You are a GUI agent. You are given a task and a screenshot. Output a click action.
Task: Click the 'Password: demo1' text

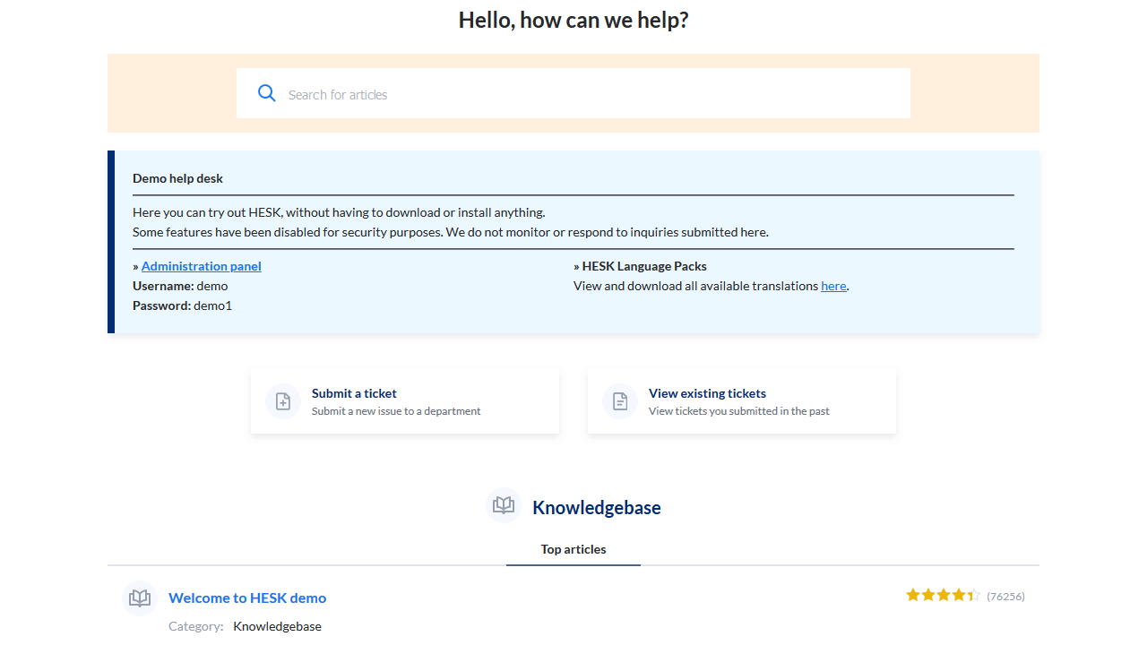coord(182,305)
